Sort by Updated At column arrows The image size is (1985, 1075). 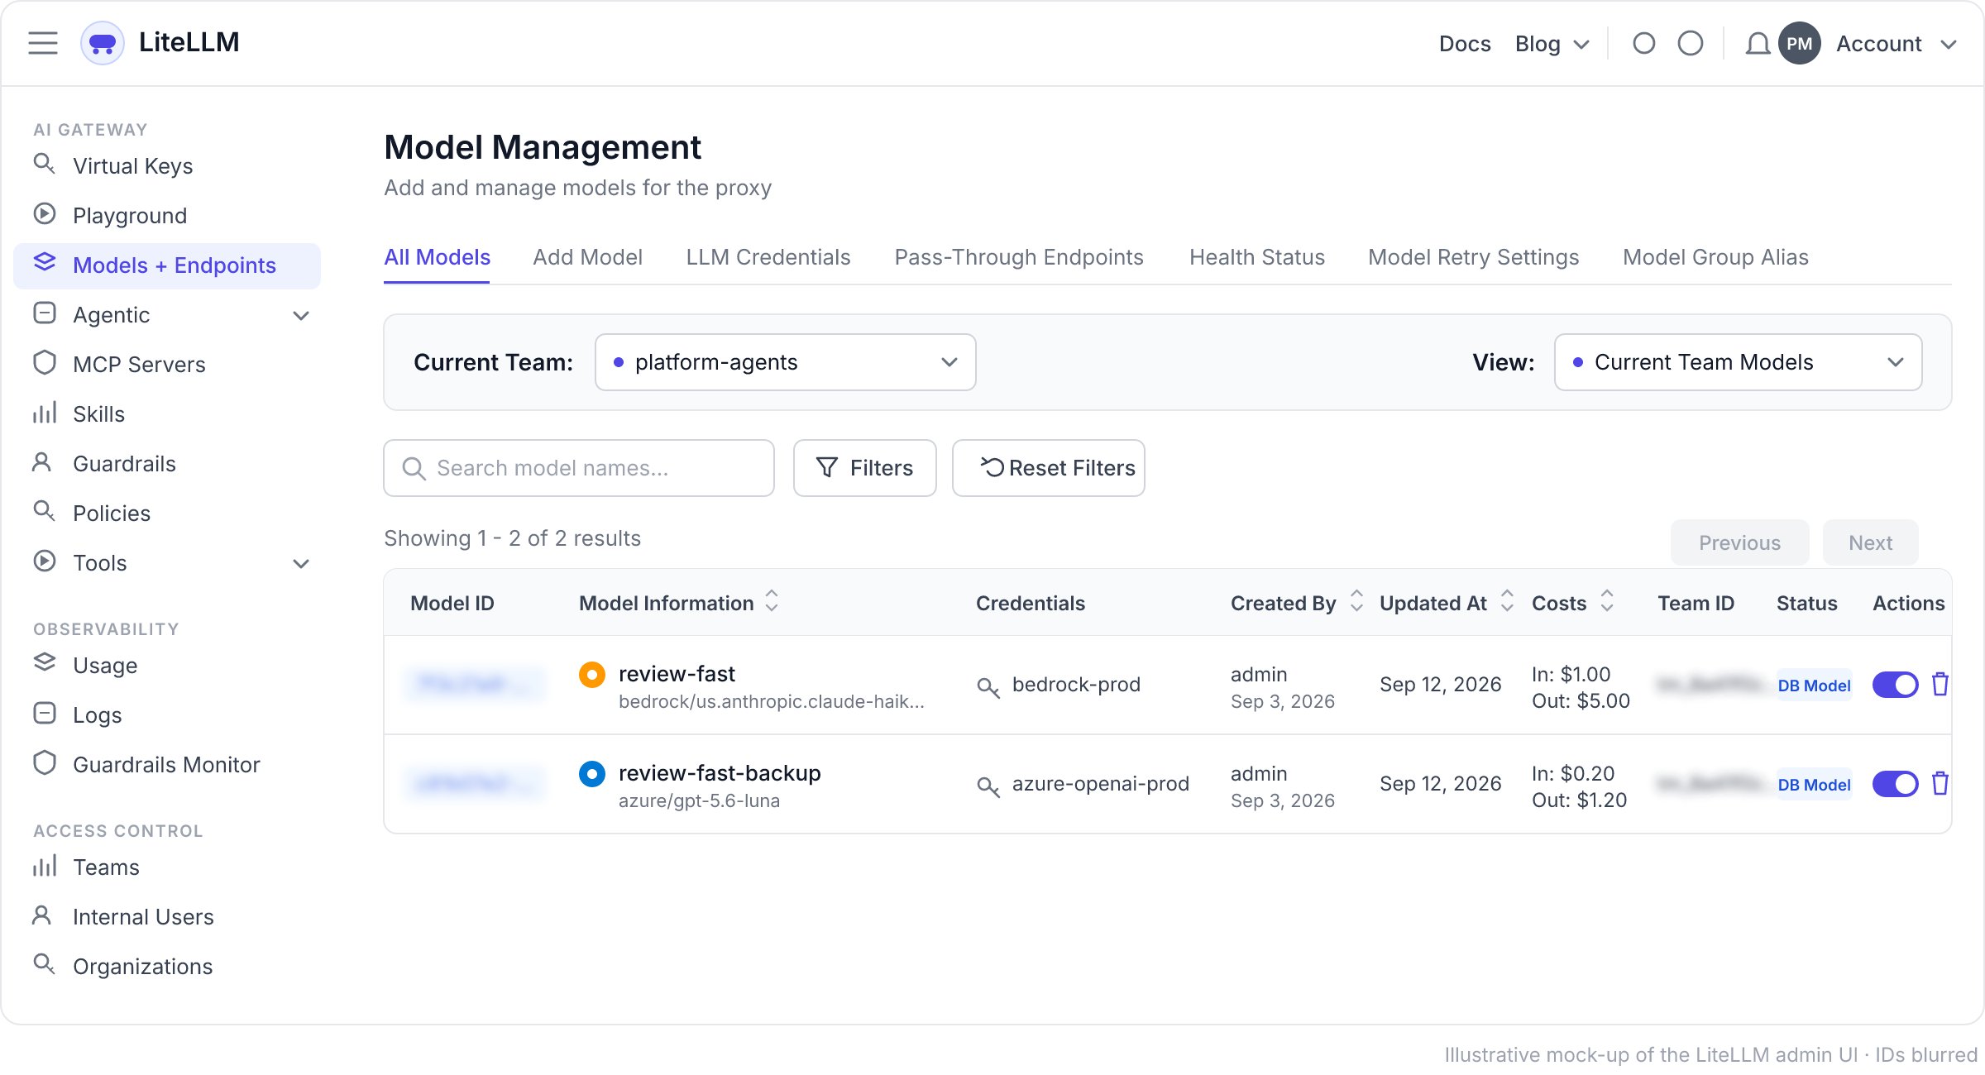click(x=1507, y=601)
